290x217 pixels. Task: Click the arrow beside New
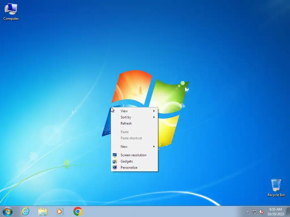154,147
